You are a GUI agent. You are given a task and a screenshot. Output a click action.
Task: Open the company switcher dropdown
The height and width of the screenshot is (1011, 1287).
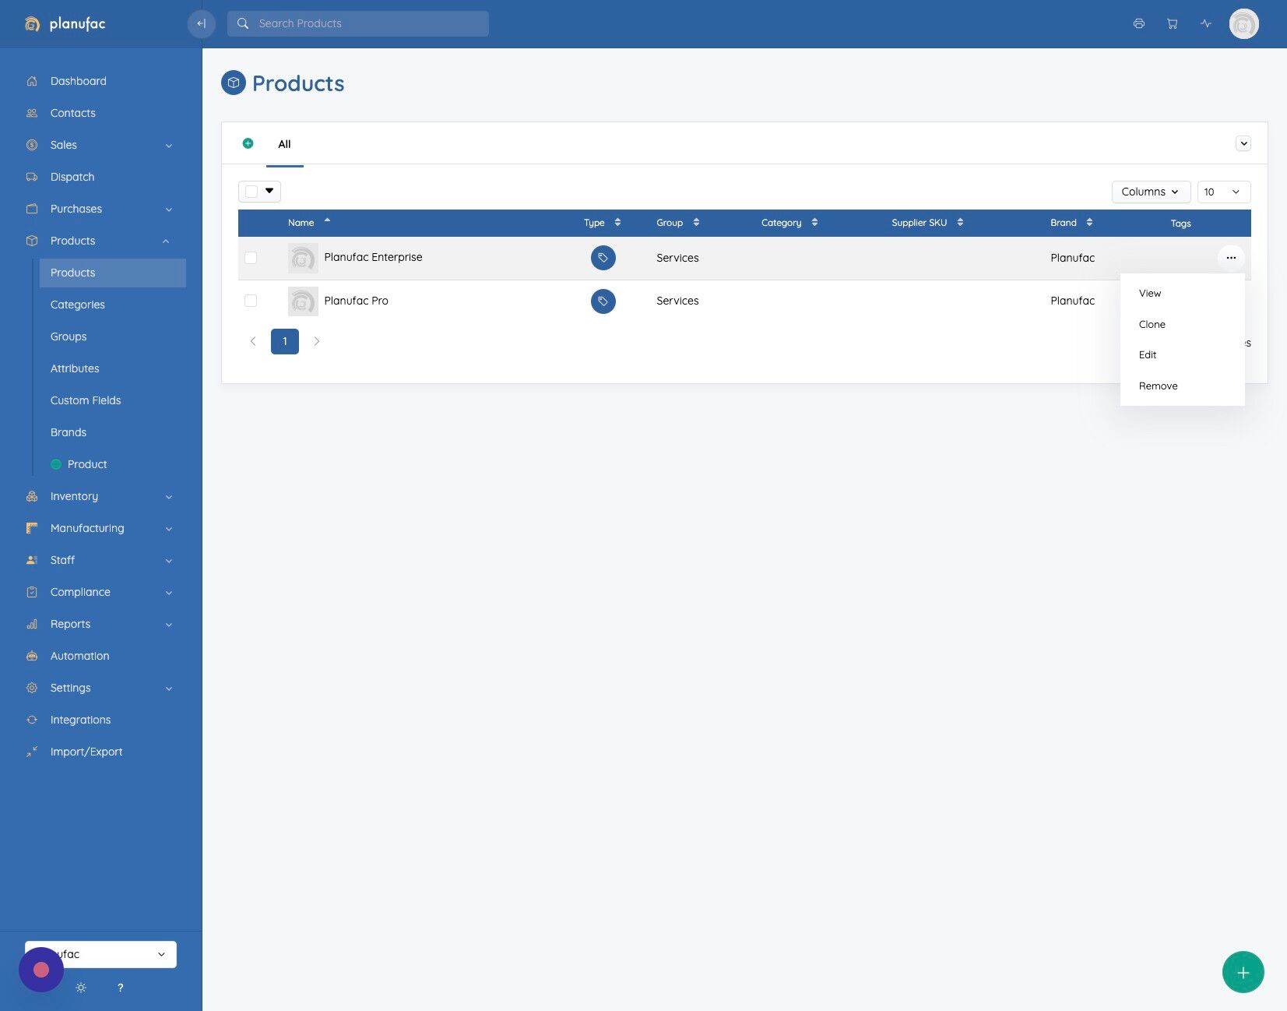tap(101, 954)
